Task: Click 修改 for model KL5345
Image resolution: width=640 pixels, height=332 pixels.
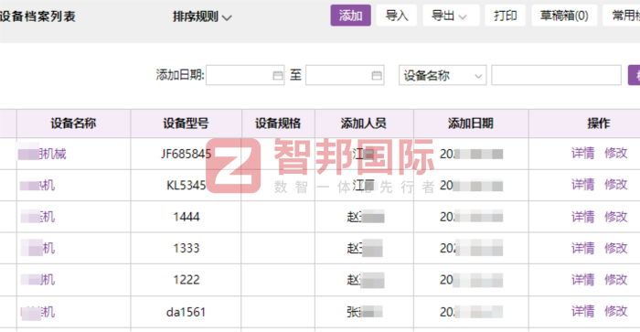Action: click(616, 185)
